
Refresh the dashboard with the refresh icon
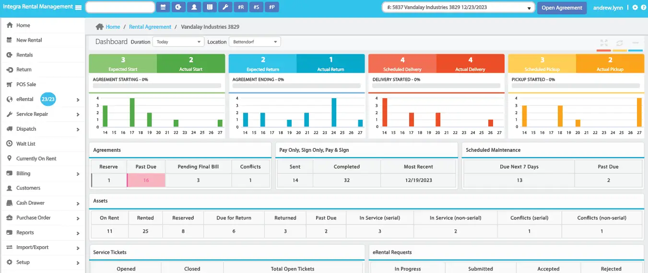(620, 43)
